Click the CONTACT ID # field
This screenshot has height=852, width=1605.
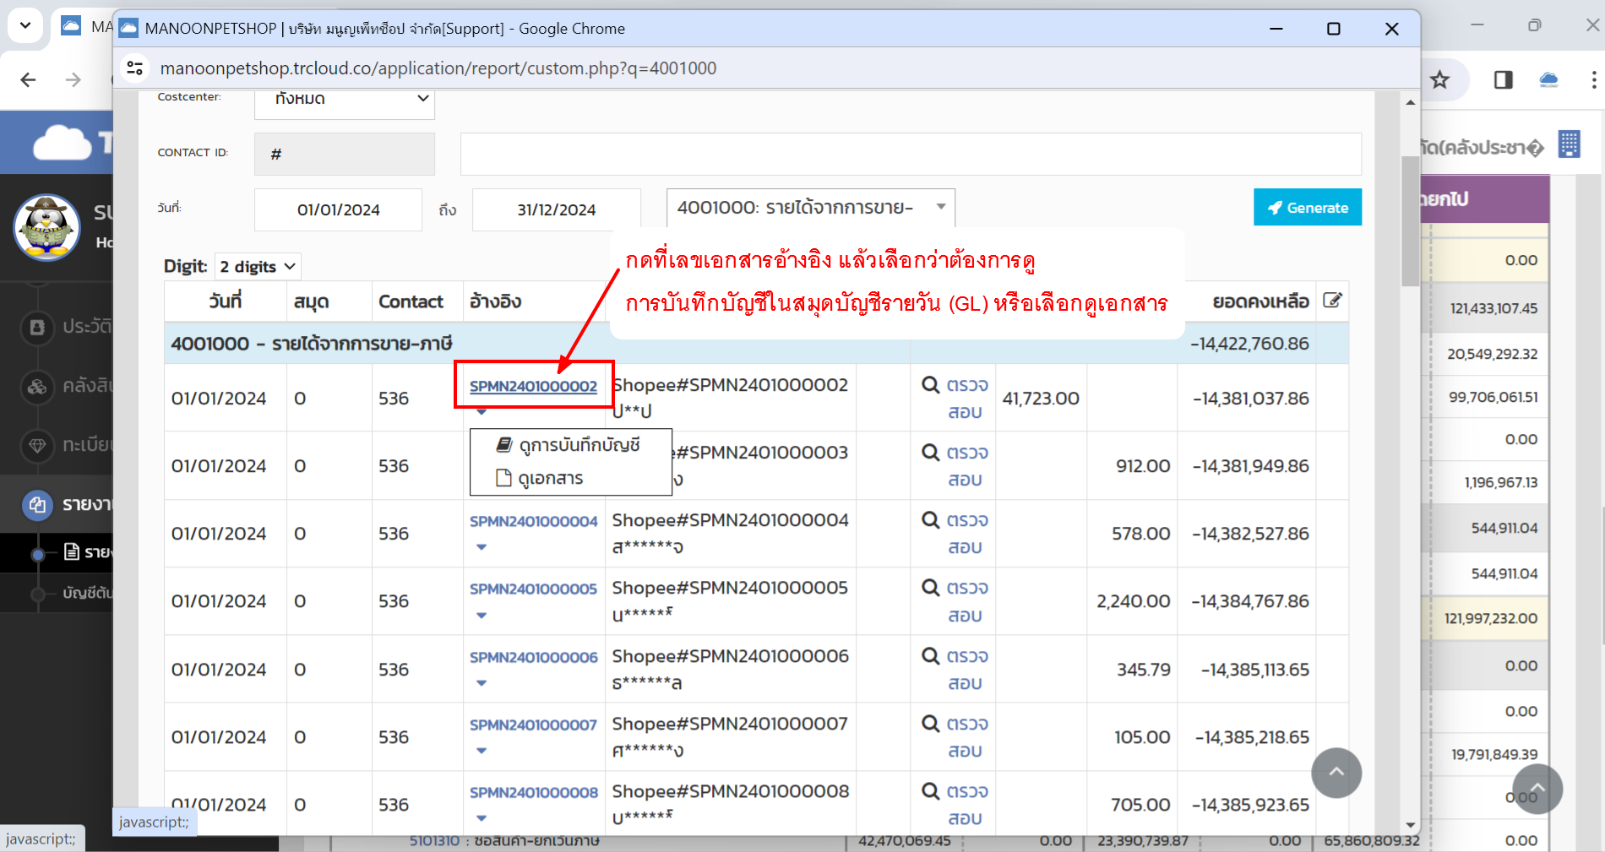click(345, 154)
